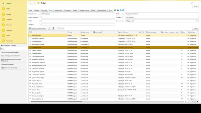201x113 pixels.
Task: Click the document icon next to the pencil
Action: (53, 28)
